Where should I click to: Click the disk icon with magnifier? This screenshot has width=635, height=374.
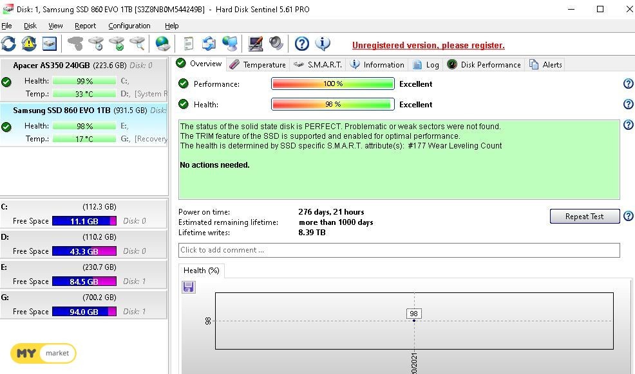pyautogui.click(x=137, y=44)
